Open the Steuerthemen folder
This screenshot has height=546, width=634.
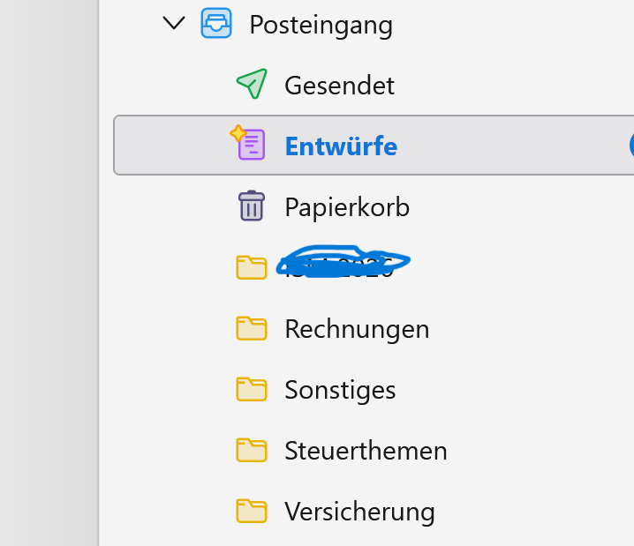[x=366, y=451]
